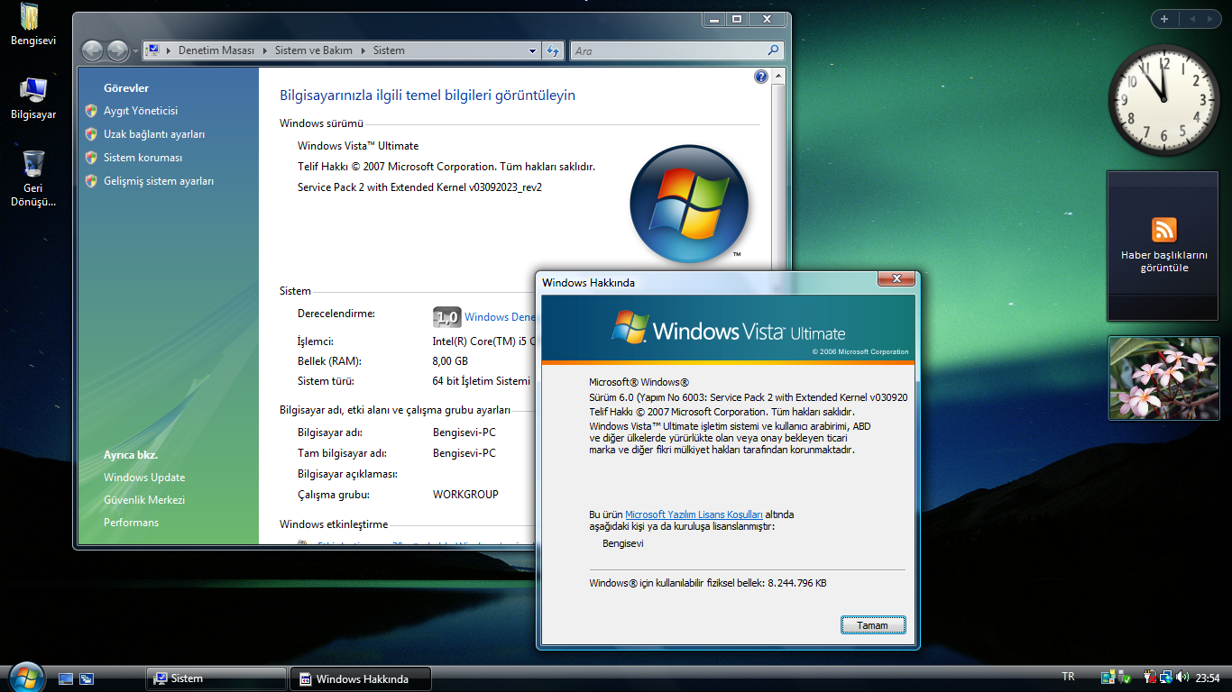
Task: Click Tamam in Windows Hakkında dialog
Action: click(872, 625)
